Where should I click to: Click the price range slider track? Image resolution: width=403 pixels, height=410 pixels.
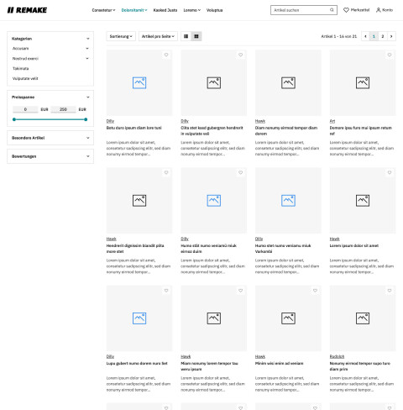[x=50, y=119]
